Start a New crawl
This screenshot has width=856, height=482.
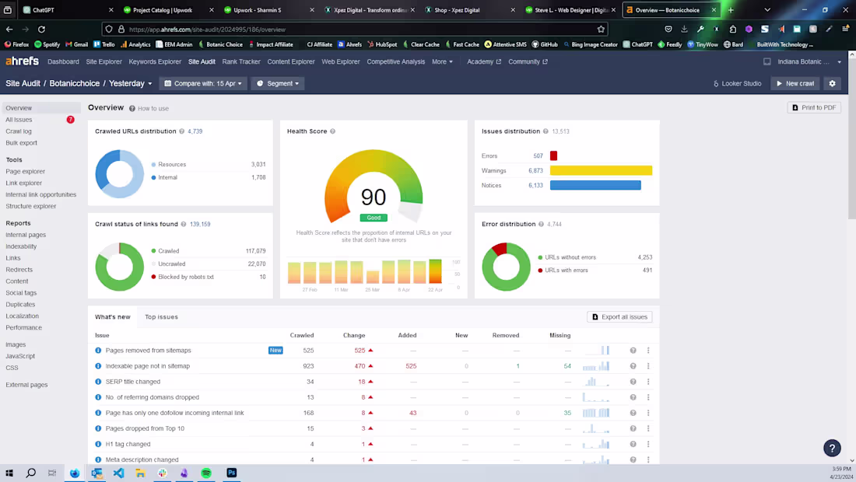coord(795,83)
